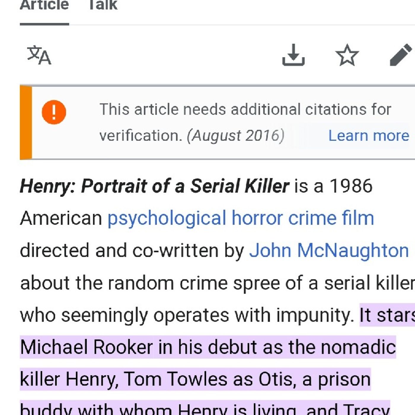Switch to the Article tab
This screenshot has width=415, height=415.
44,5
